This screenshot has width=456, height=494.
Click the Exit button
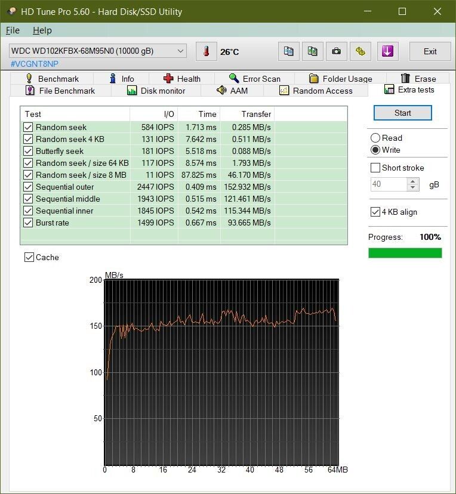click(430, 51)
